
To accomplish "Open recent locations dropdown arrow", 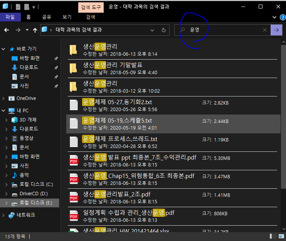I will point(27,30).
